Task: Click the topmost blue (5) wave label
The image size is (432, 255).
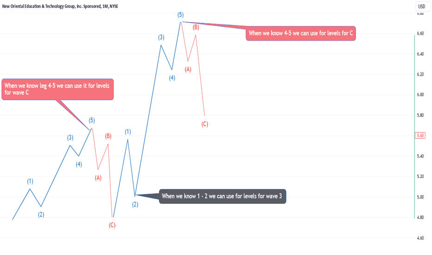Action: [180, 15]
